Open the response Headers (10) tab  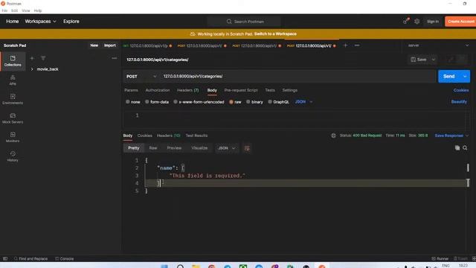tap(169, 135)
